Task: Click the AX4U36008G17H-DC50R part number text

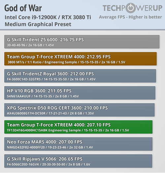Action: click(x=26, y=113)
